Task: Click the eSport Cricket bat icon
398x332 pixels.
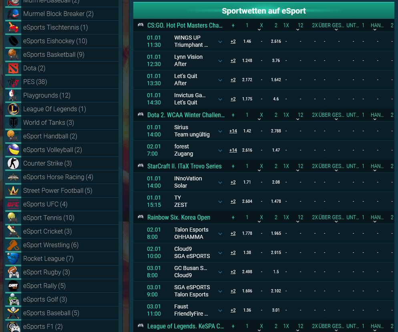Action: [13, 231]
